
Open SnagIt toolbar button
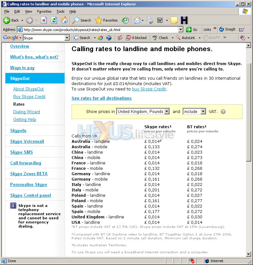click(x=227, y=29)
